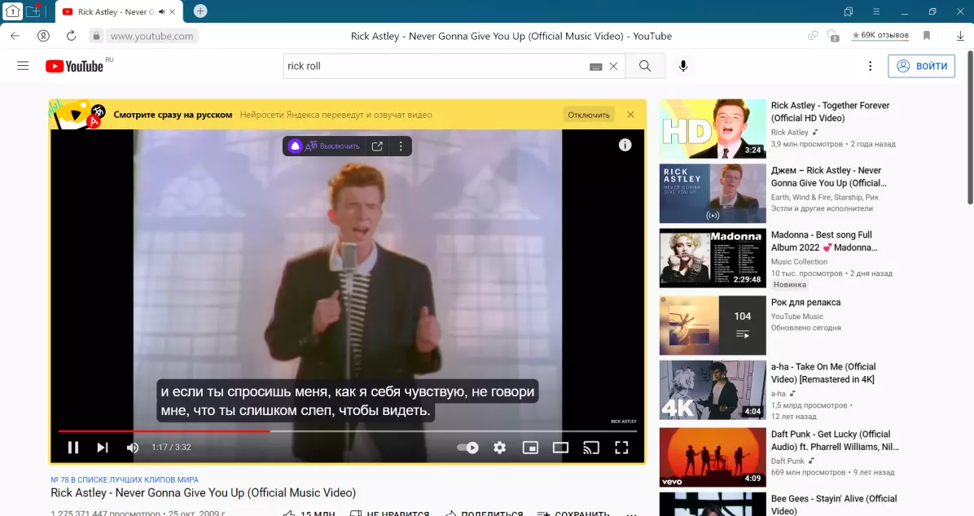Open the YouTube hamburger guide menu
This screenshot has height=516, width=974.
tap(23, 66)
